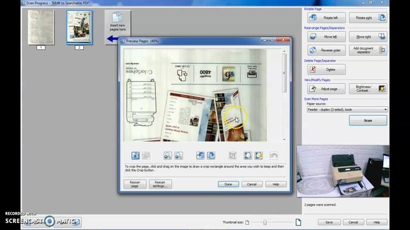Click Help at bottom of Scan Progress window
The image size is (410, 230).
377,222
